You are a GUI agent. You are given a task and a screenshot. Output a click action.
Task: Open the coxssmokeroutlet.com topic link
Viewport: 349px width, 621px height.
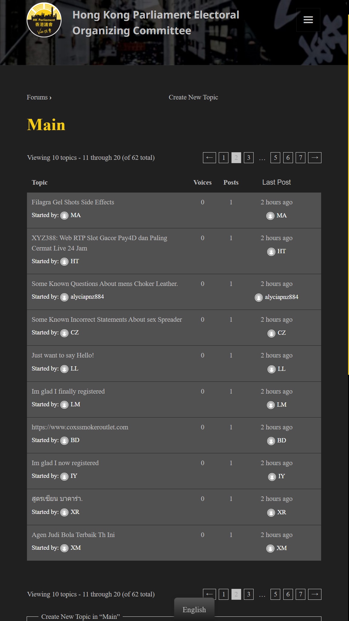pyautogui.click(x=80, y=427)
